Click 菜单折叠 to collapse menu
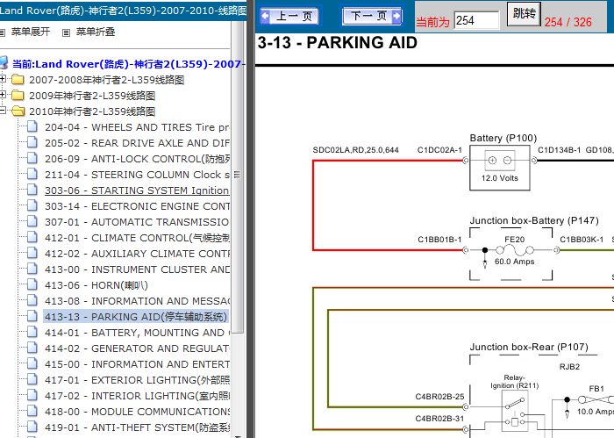 click(x=96, y=32)
